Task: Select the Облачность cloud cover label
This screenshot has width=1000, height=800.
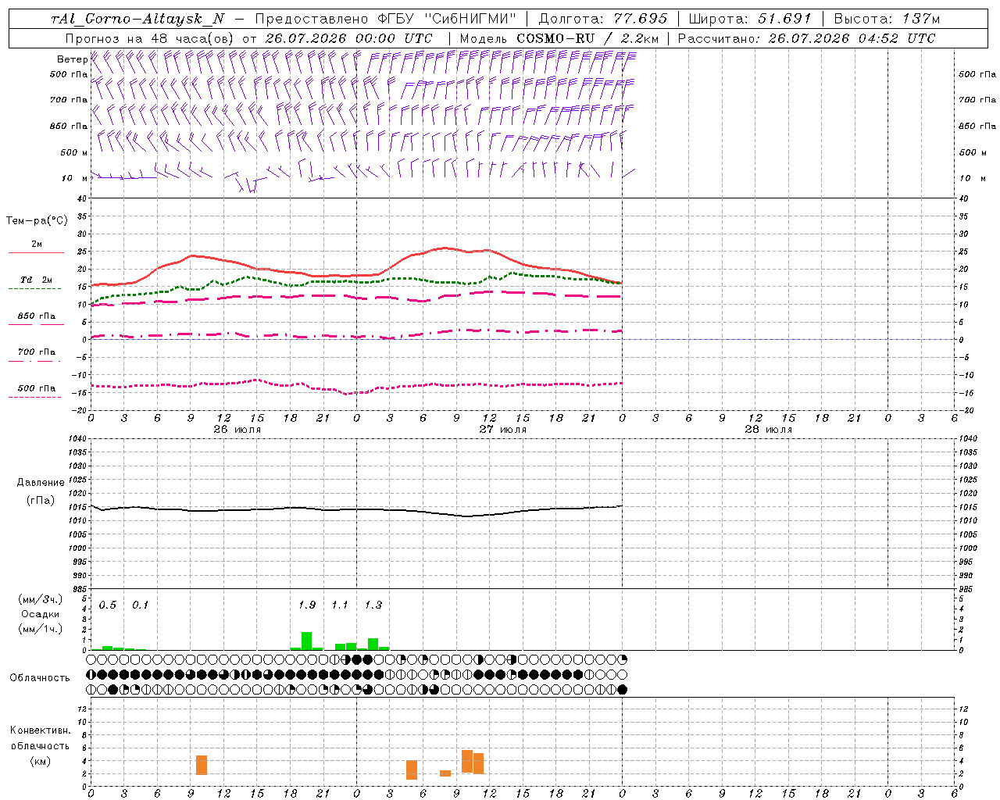Action: [40, 678]
